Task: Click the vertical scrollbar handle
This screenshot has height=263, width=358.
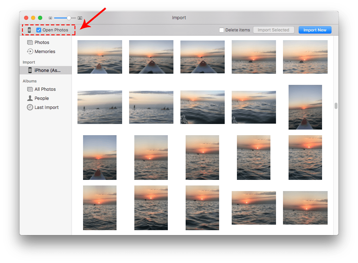Action: pyautogui.click(x=336, y=106)
